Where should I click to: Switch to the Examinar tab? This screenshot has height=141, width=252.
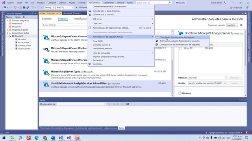47,19
